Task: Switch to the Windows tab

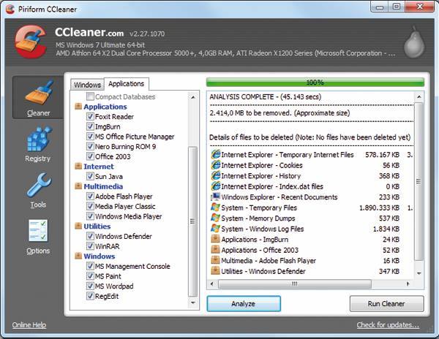Action: tap(87, 85)
